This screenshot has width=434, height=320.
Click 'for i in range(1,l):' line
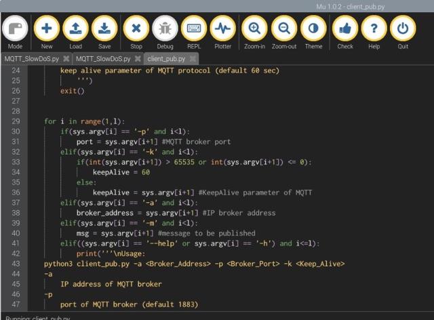click(84, 121)
